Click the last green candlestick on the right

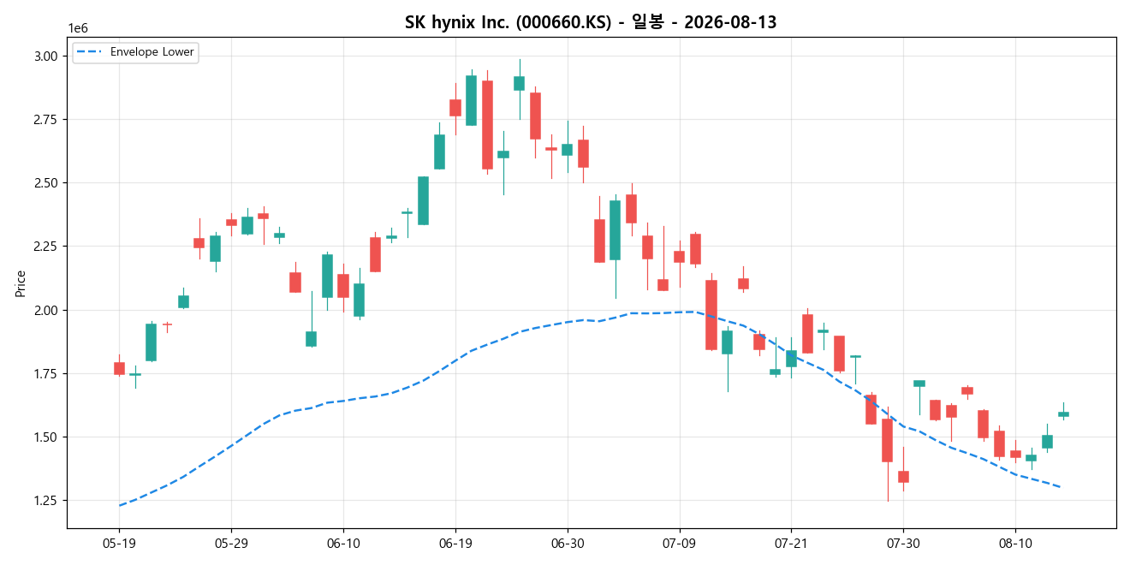(x=1063, y=414)
